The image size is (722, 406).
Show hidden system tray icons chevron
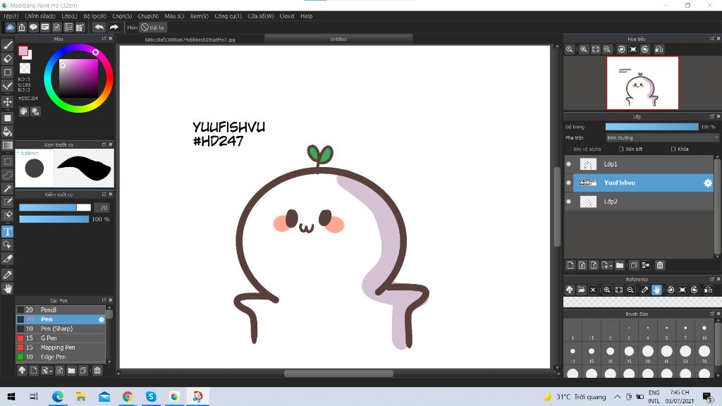pos(617,397)
